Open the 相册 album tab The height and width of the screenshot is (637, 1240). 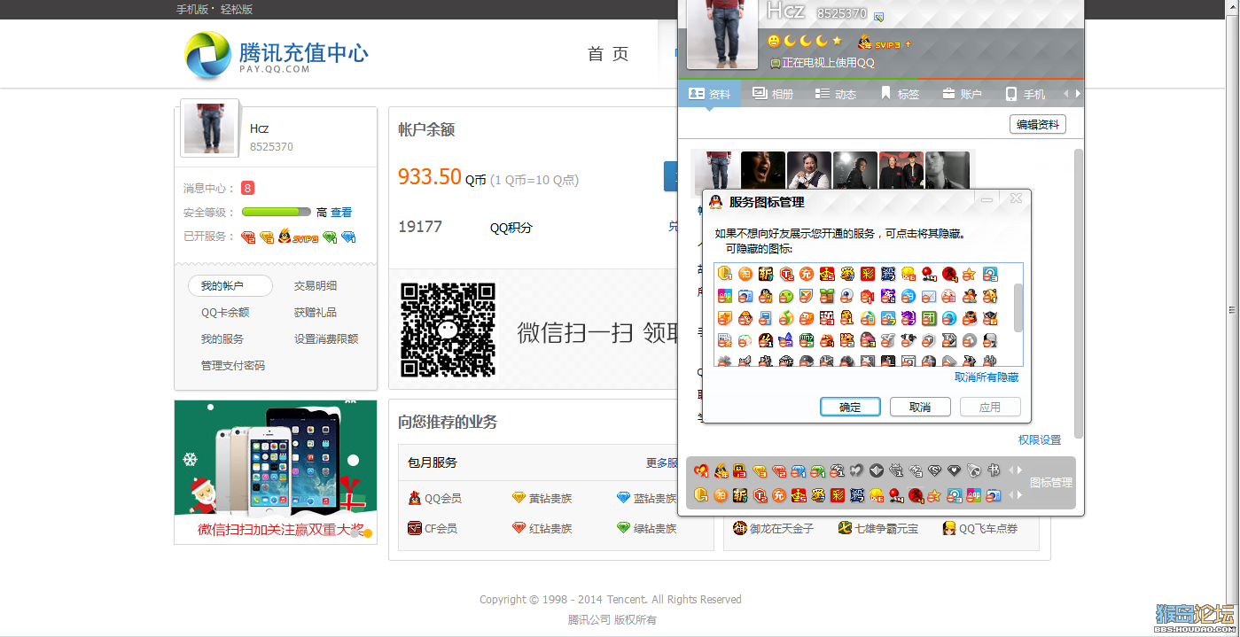773,94
